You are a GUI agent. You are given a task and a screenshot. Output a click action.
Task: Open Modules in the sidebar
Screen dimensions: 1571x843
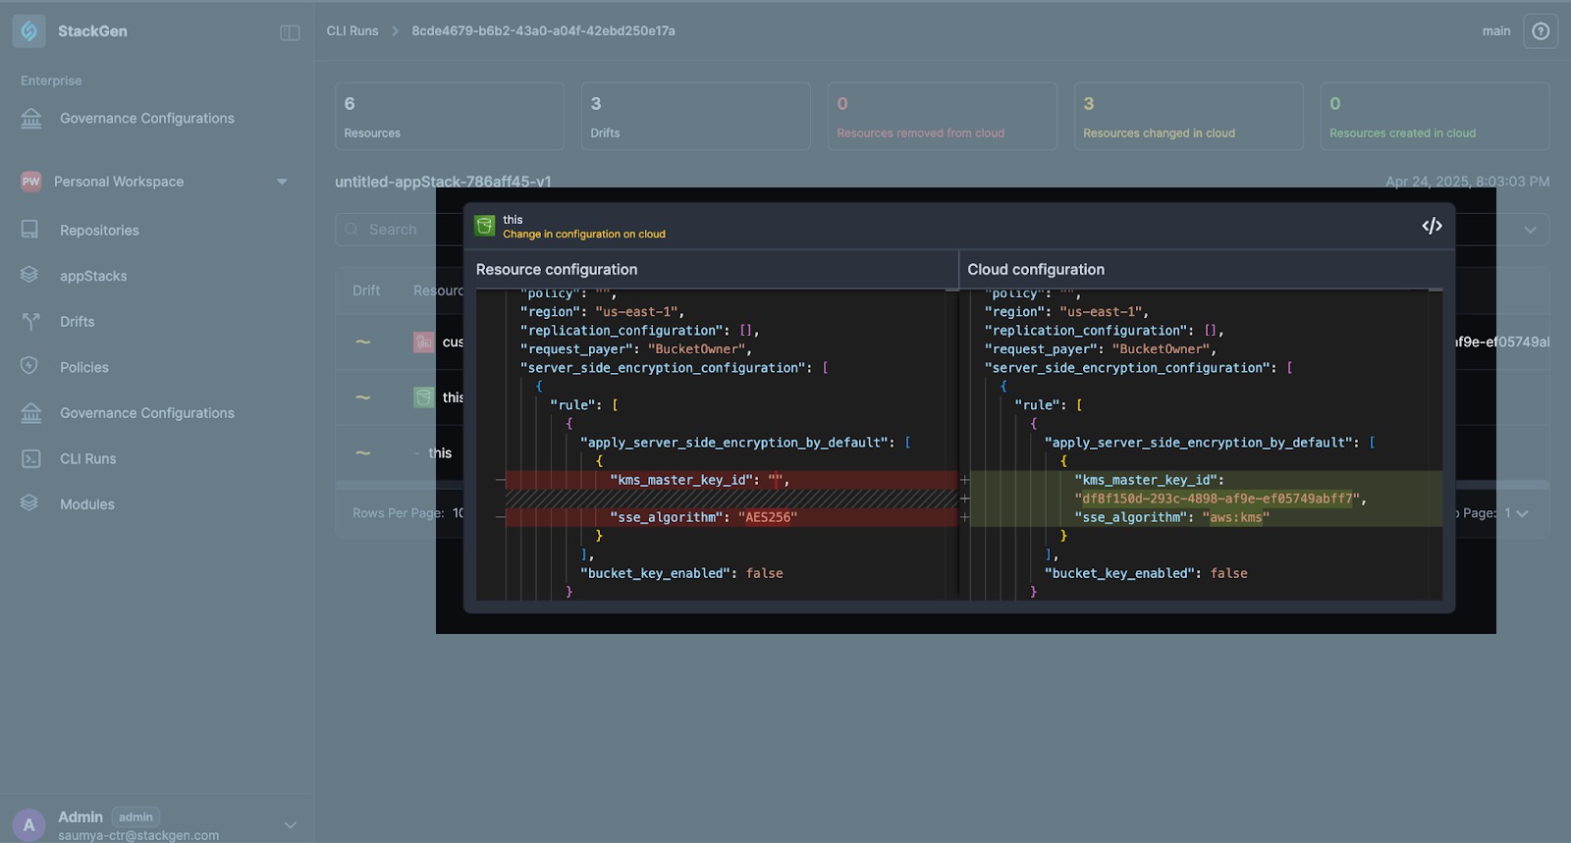(87, 504)
